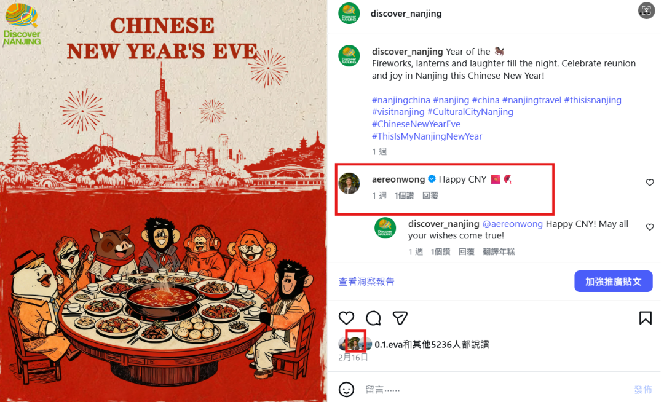This screenshot has height=402, width=664.
Task: Open the #nanjingchina hashtag
Action: [x=401, y=100]
